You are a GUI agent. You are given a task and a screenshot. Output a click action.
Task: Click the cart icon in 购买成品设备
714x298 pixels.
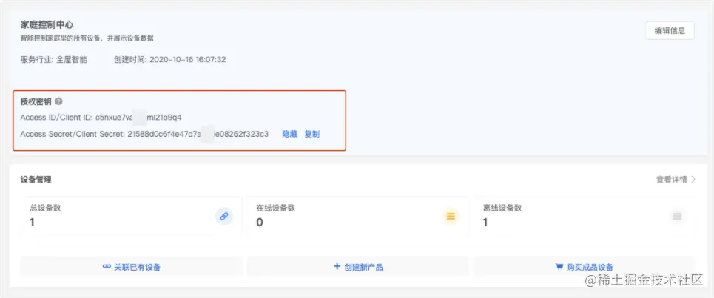point(559,267)
